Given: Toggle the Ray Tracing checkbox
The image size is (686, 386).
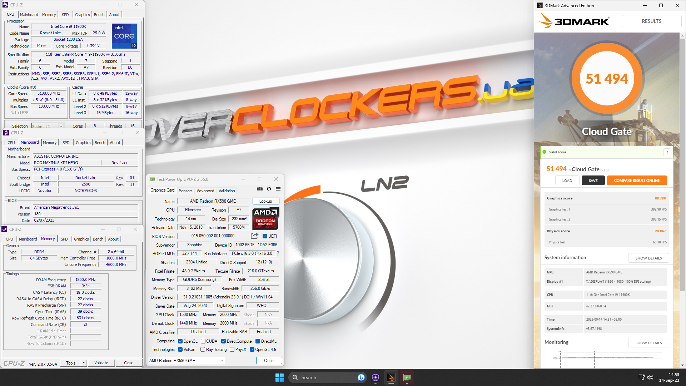Looking at the screenshot, I should [203, 350].
